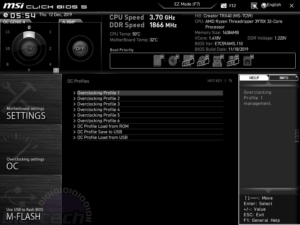
Task: Click the back arrow next to HOT KEY
Action: 231,81
